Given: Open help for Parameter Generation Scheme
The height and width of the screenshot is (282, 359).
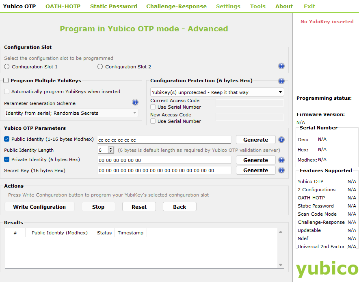Looking at the screenshot, I should 135,102.
